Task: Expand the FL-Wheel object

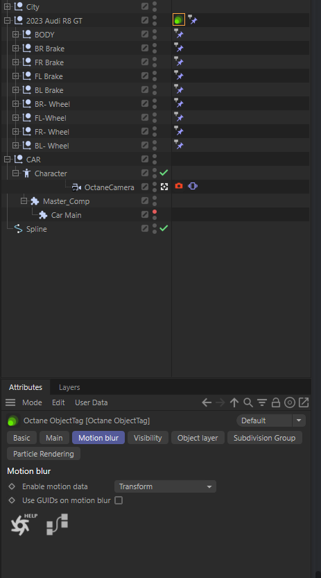Action: pos(15,117)
